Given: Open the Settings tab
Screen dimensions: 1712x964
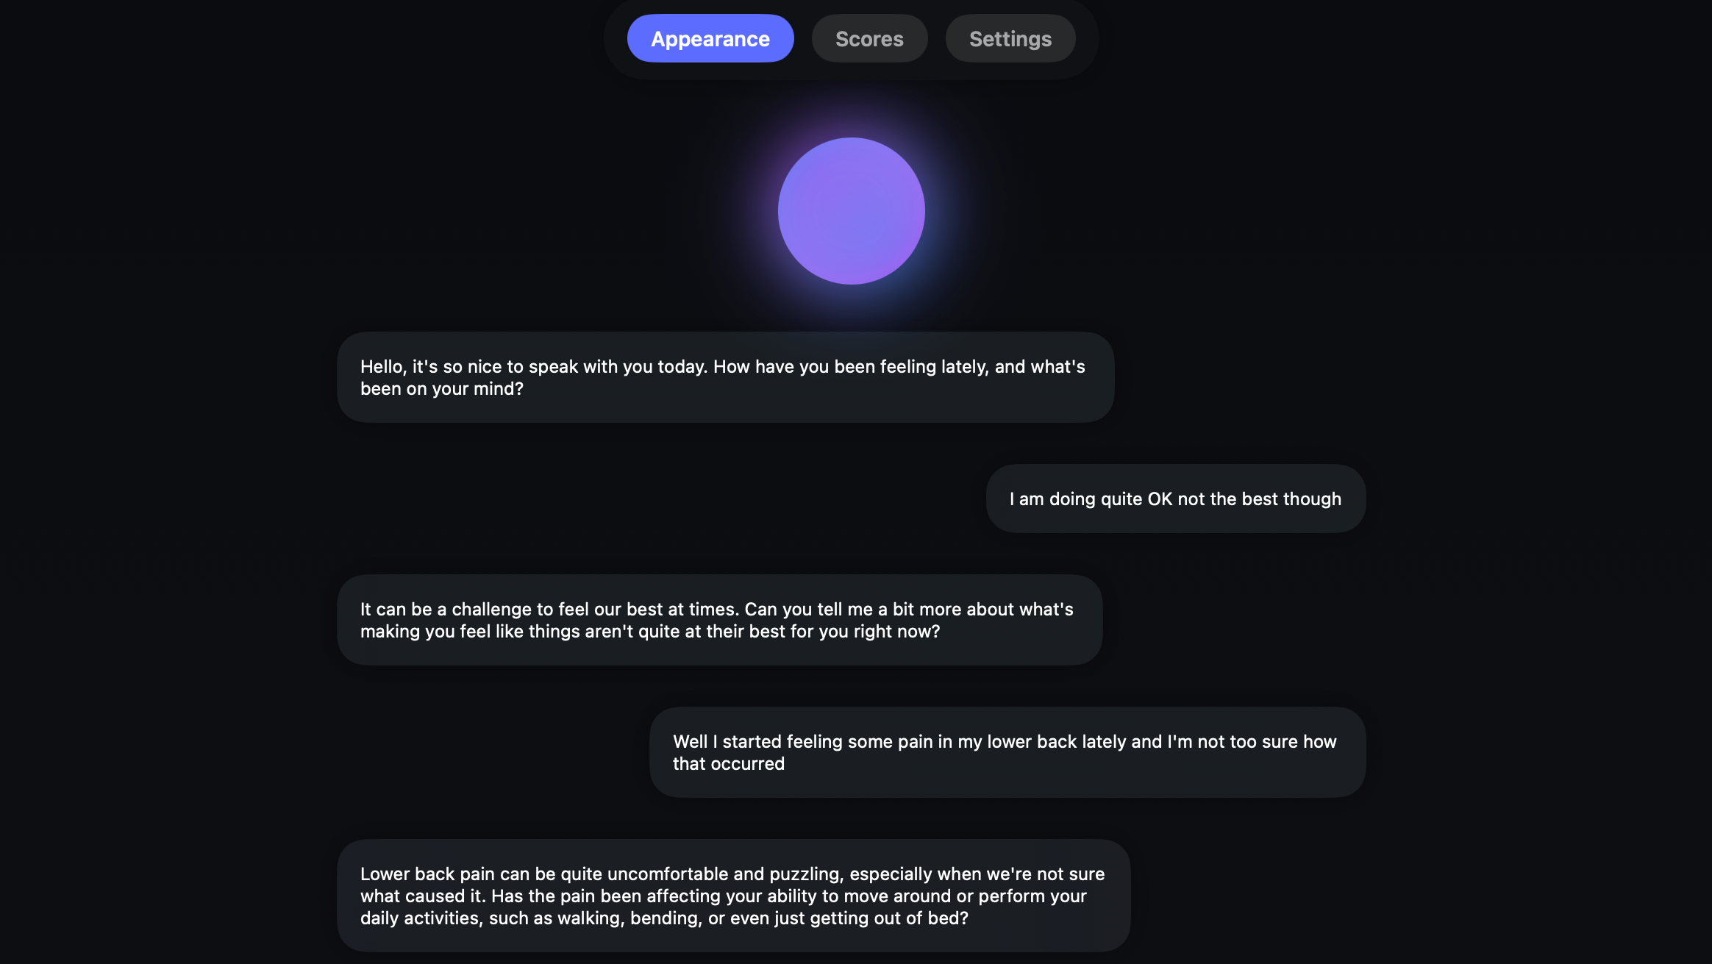Looking at the screenshot, I should (x=1010, y=39).
